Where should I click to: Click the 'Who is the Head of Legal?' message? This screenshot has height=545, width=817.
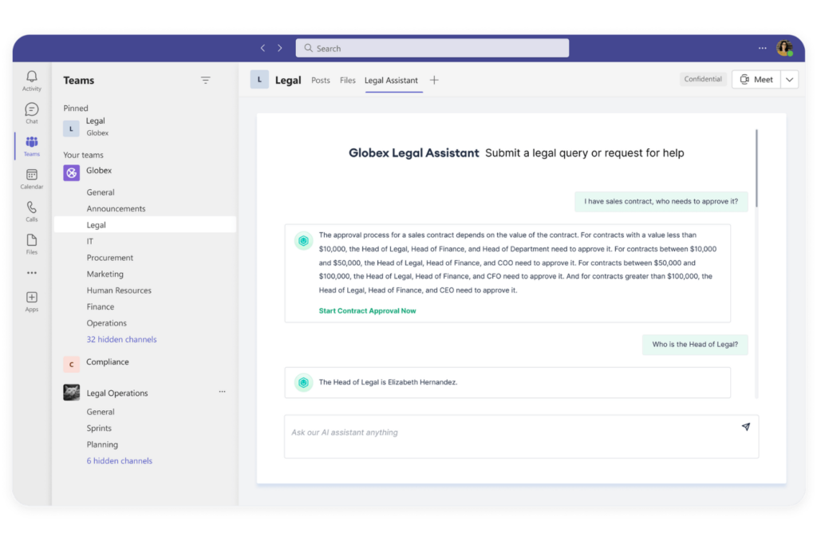(695, 345)
